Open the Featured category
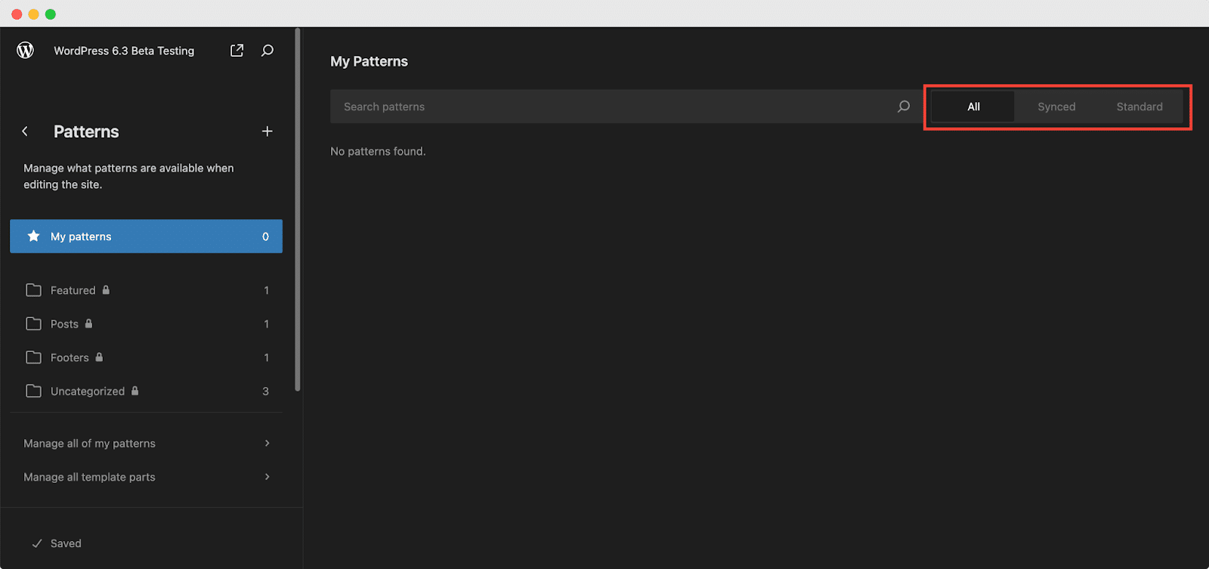This screenshot has height=569, width=1209. point(146,290)
